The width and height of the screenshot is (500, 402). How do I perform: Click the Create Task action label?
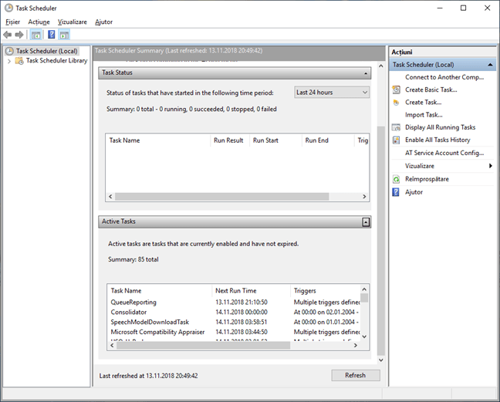(x=423, y=103)
